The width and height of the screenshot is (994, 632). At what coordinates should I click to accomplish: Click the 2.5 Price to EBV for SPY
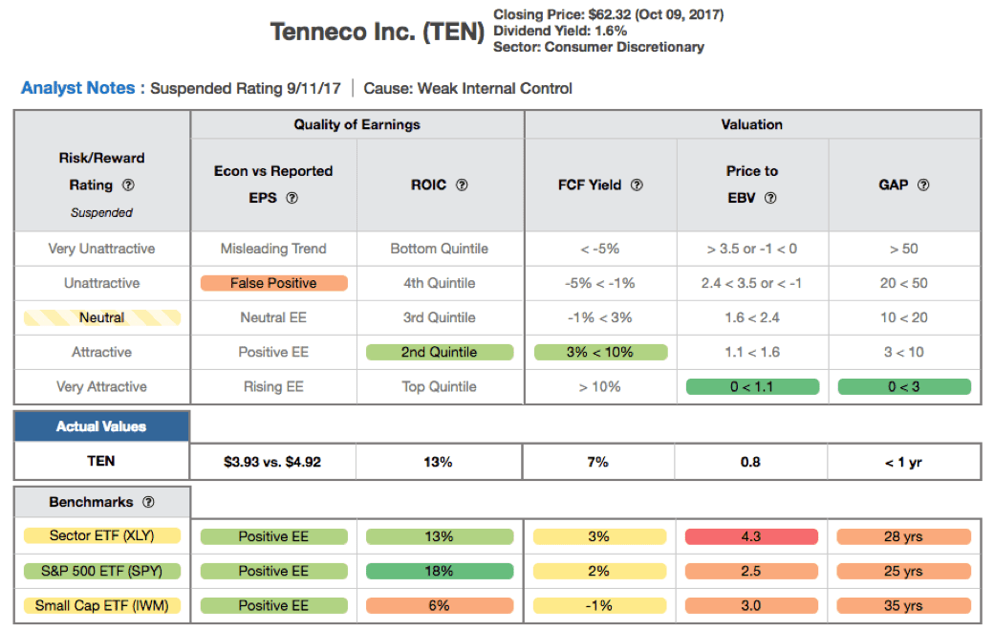[751, 571]
